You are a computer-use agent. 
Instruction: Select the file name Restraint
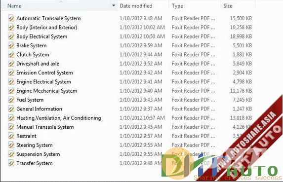pyautogui.click(x=26, y=136)
